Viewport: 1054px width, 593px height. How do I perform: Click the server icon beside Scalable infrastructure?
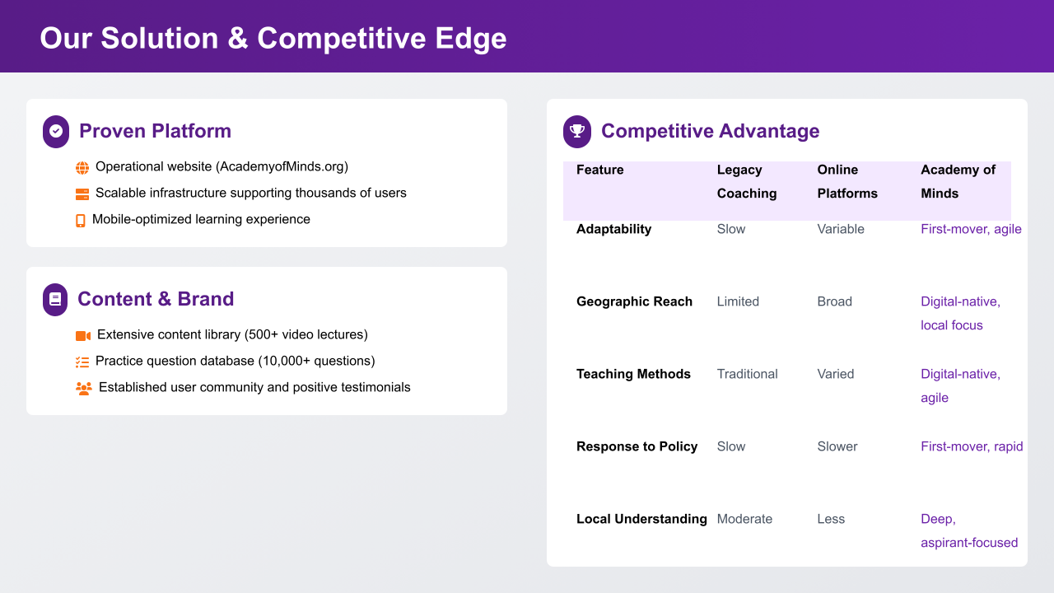(x=82, y=194)
